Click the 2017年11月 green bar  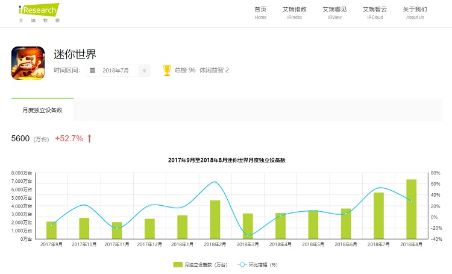tap(117, 231)
